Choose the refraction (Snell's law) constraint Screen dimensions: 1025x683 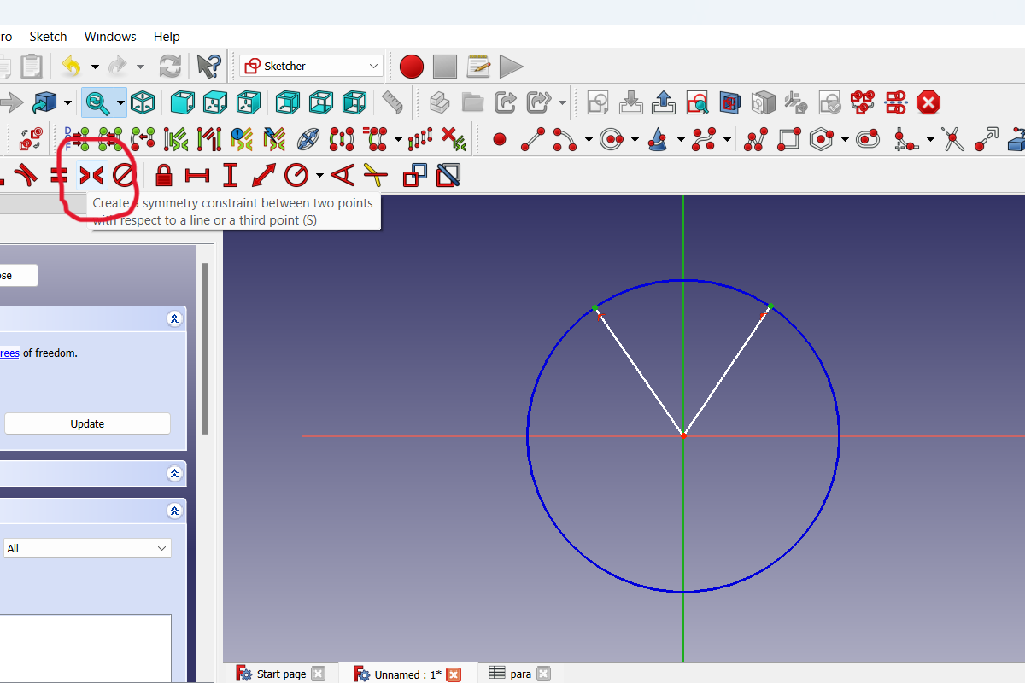click(374, 176)
